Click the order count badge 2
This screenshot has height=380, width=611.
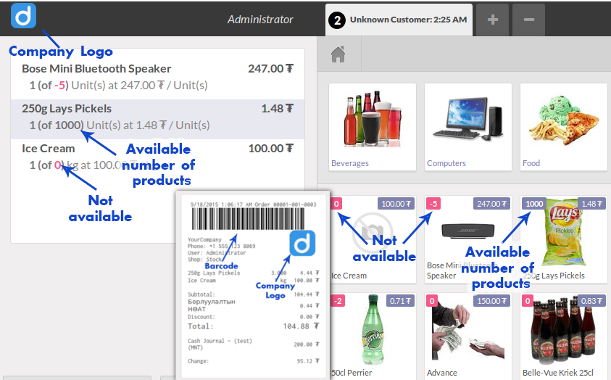click(337, 20)
